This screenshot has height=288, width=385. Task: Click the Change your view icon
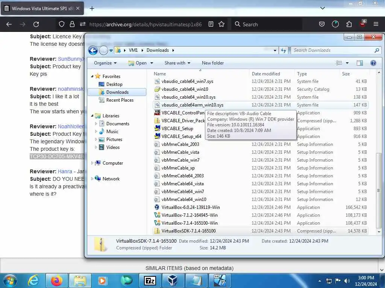pyautogui.click(x=339, y=63)
